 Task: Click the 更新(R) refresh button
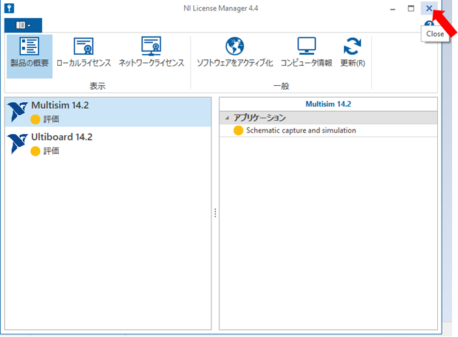[353, 51]
